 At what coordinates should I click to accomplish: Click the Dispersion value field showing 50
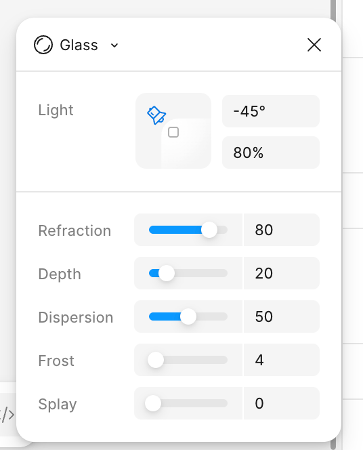pos(282,316)
